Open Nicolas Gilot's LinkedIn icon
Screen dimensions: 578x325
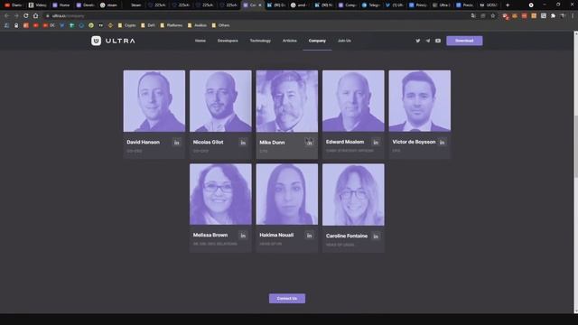point(243,143)
